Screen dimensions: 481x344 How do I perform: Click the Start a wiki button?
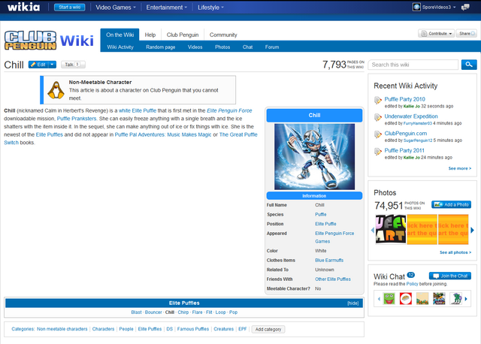point(70,7)
